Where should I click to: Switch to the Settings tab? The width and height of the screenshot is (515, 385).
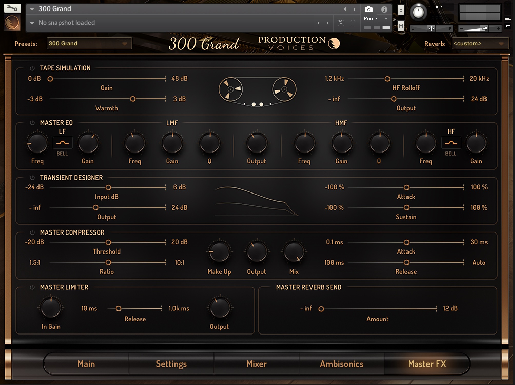pyautogui.click(x=171, y=364)
